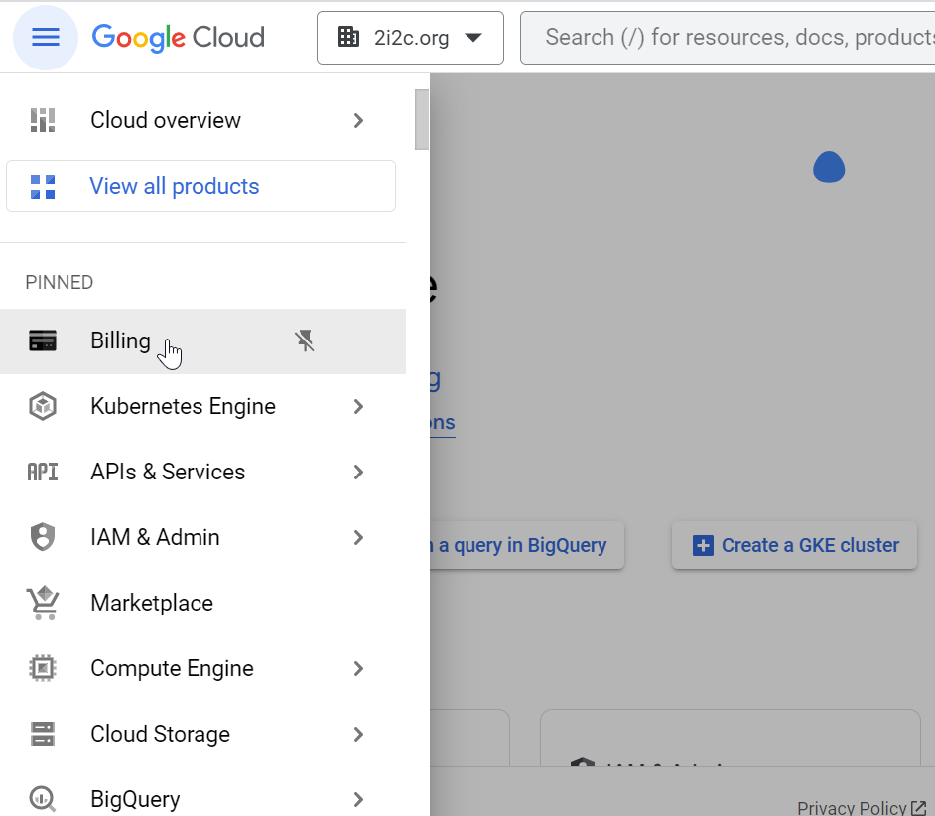The width and height of the screenshot is (935, 816).
Task: Click the hamburger navigation menu icon
Action: point(46,38)
